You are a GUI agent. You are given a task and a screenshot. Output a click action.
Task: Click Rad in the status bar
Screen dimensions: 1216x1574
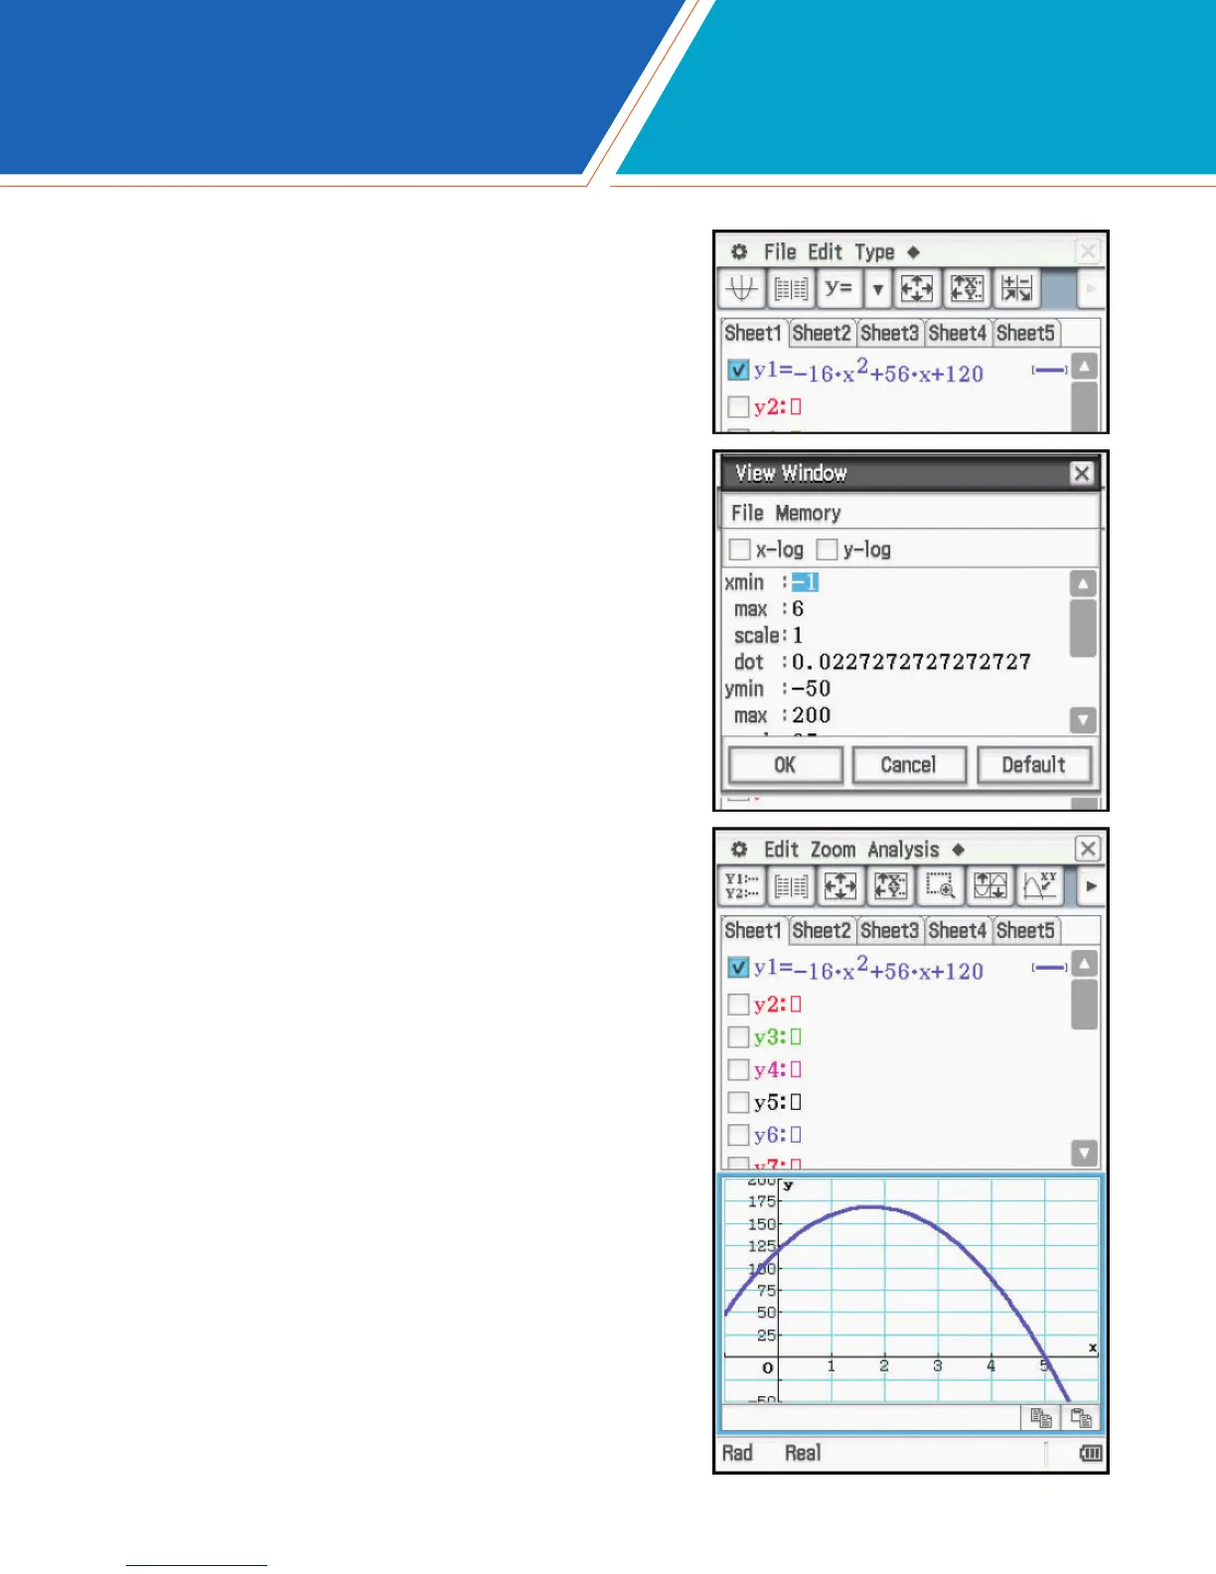click(x=737, y=1453)
